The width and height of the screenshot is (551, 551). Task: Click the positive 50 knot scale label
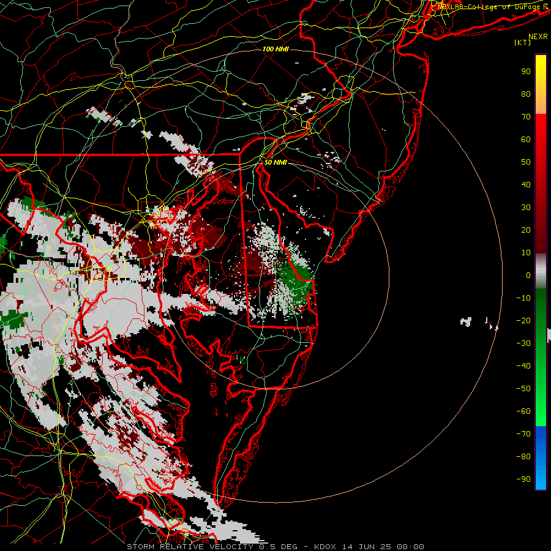(526, 162)
